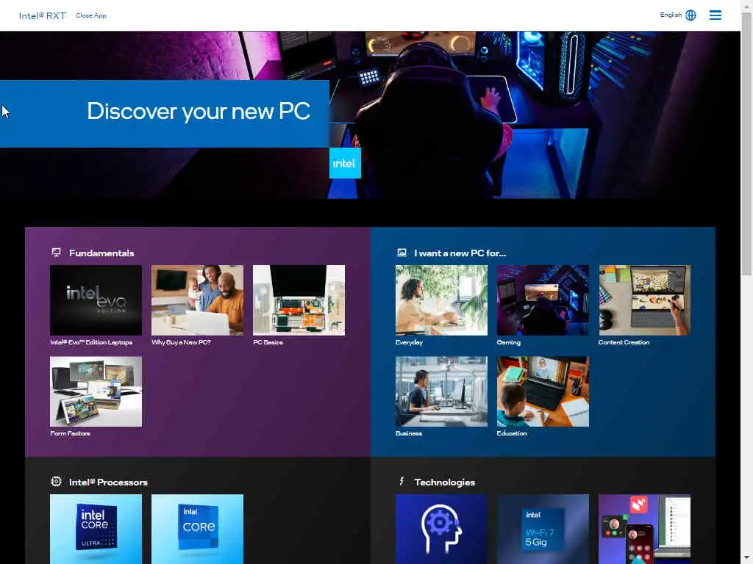Click the Education caption
Image resolution: width=753 pixels, height=564 pixels.
pyautogui.click(x=512, y=433)
